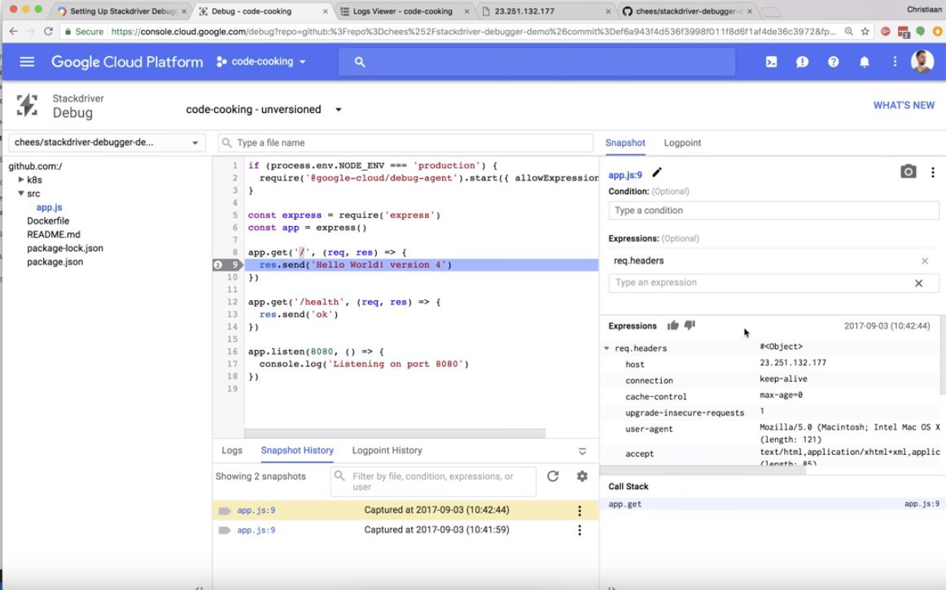Refresh the snapshot history list
The image size is (946, 590).
[553, 476]
